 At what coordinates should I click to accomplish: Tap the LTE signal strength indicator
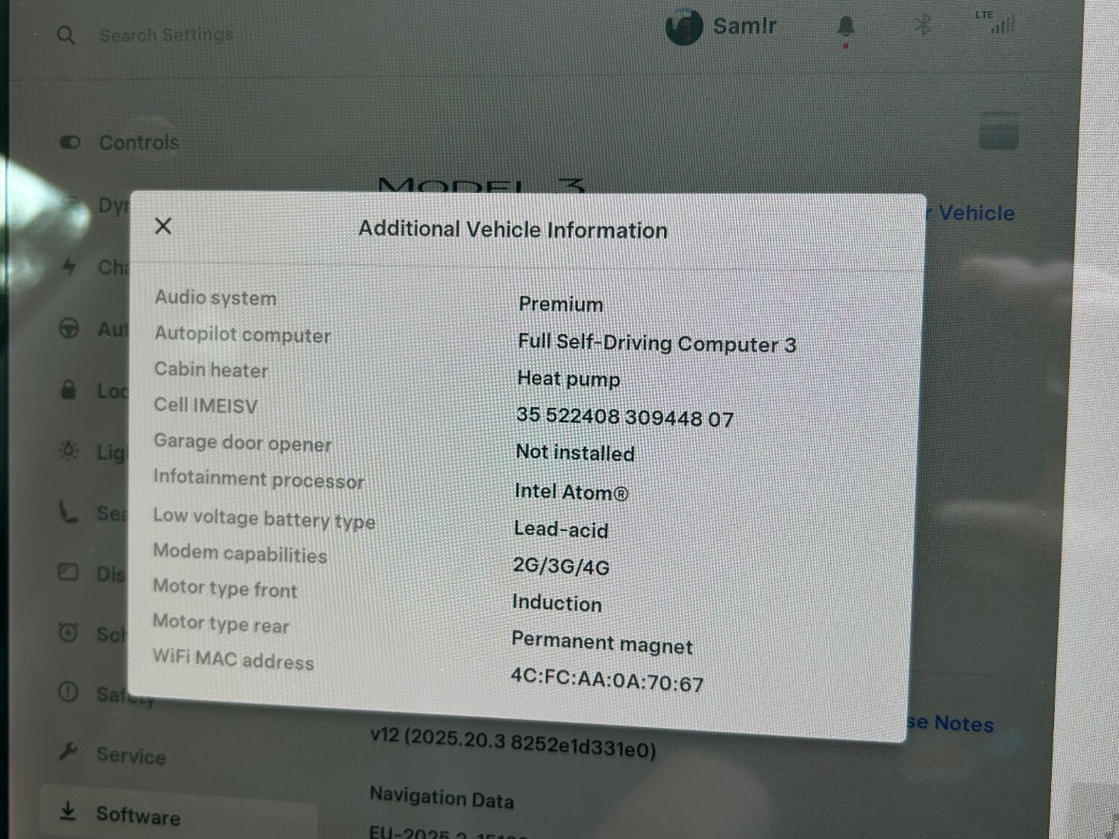(997, 22)
